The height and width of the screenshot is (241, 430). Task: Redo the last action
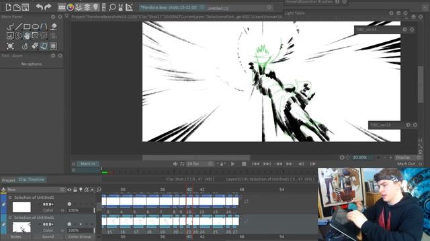tap(48, 7)
